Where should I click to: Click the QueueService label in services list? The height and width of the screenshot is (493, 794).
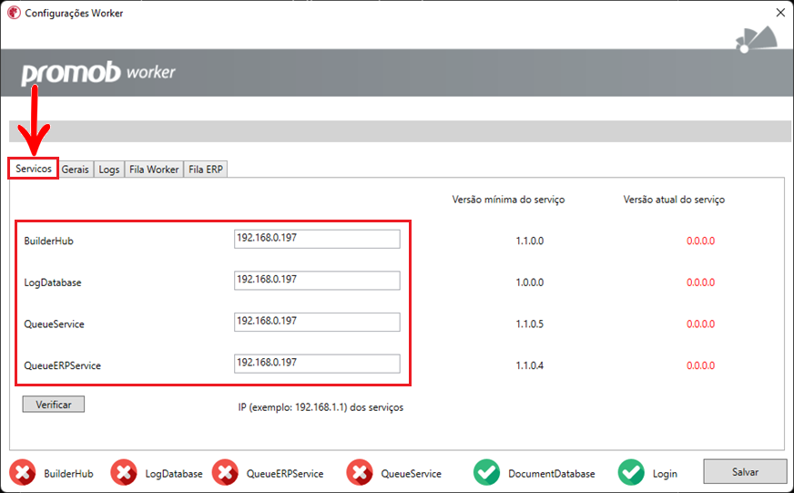pos(55,324)
